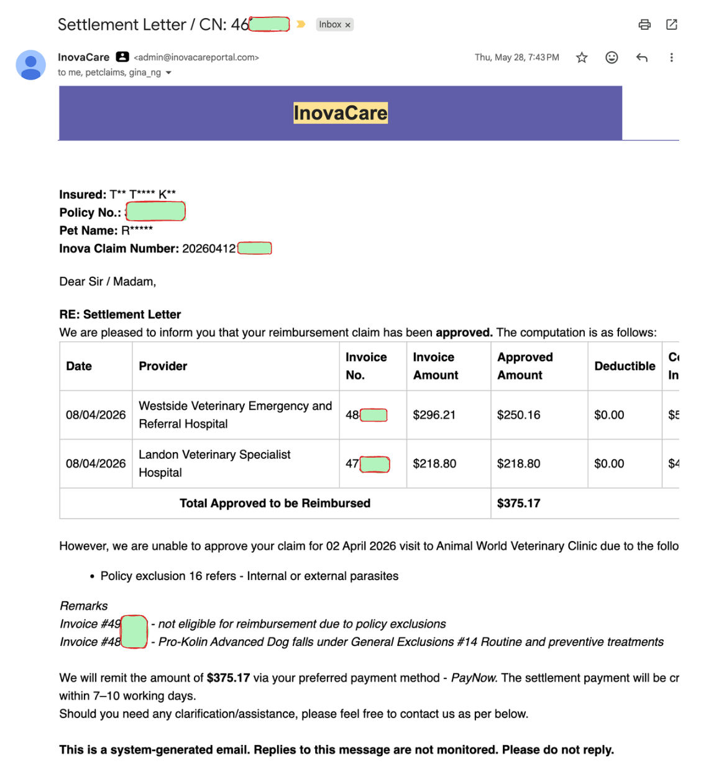The width and height of the screenshot is (711, 776).
Task: Click the yellow importance marker icon
Action: click(x=301, y=24)
